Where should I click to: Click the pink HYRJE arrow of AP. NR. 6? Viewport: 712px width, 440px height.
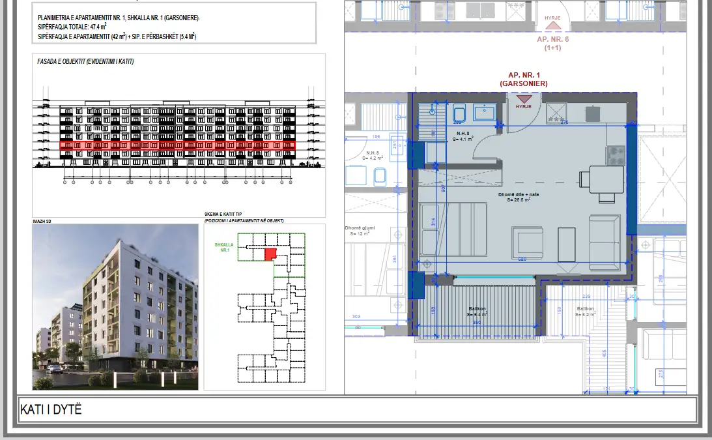552,25
